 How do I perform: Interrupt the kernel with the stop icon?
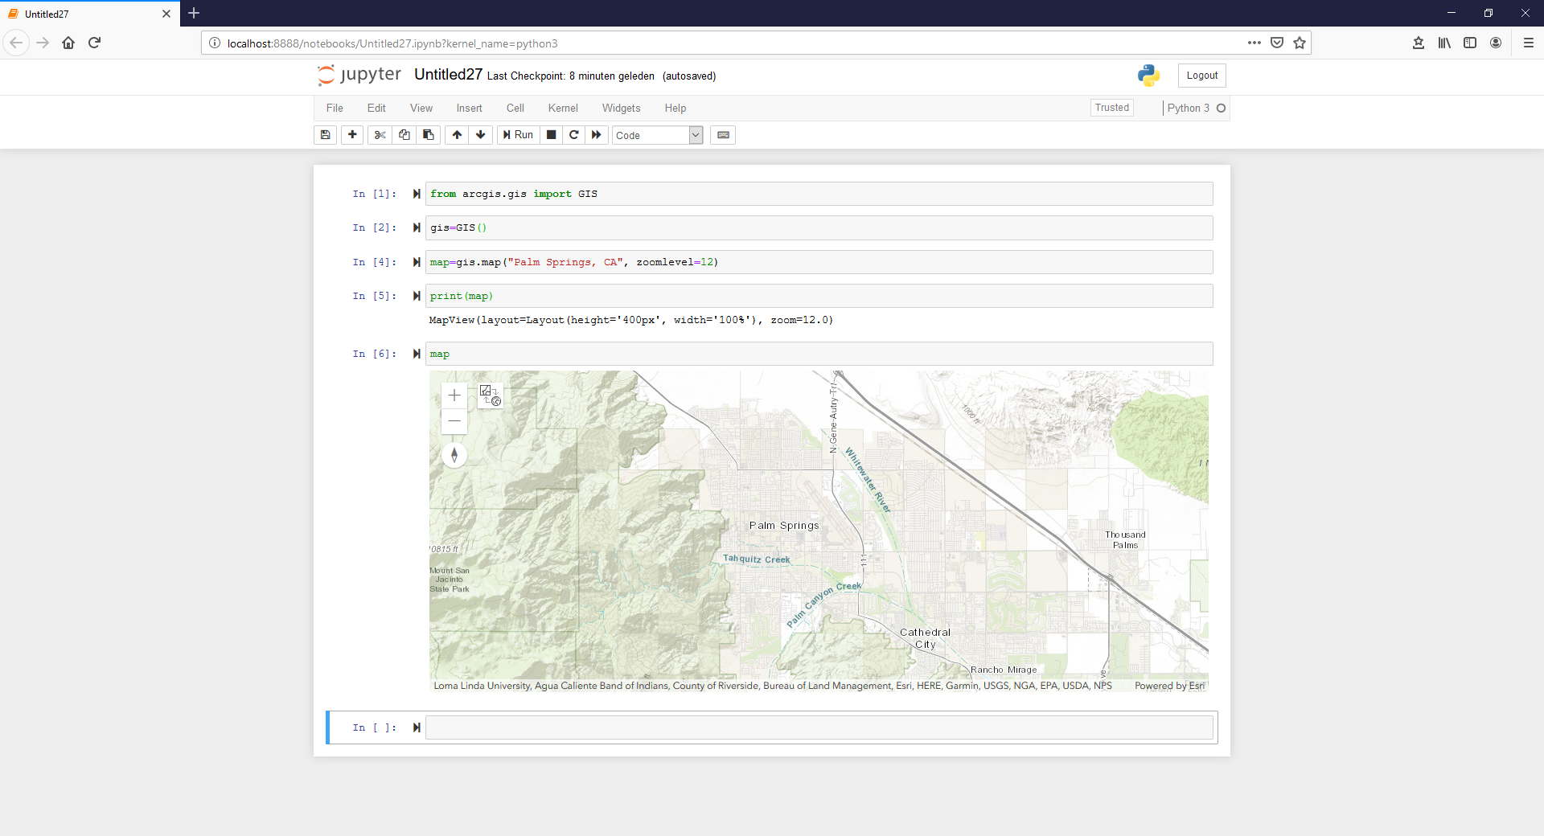click(551, 135)
